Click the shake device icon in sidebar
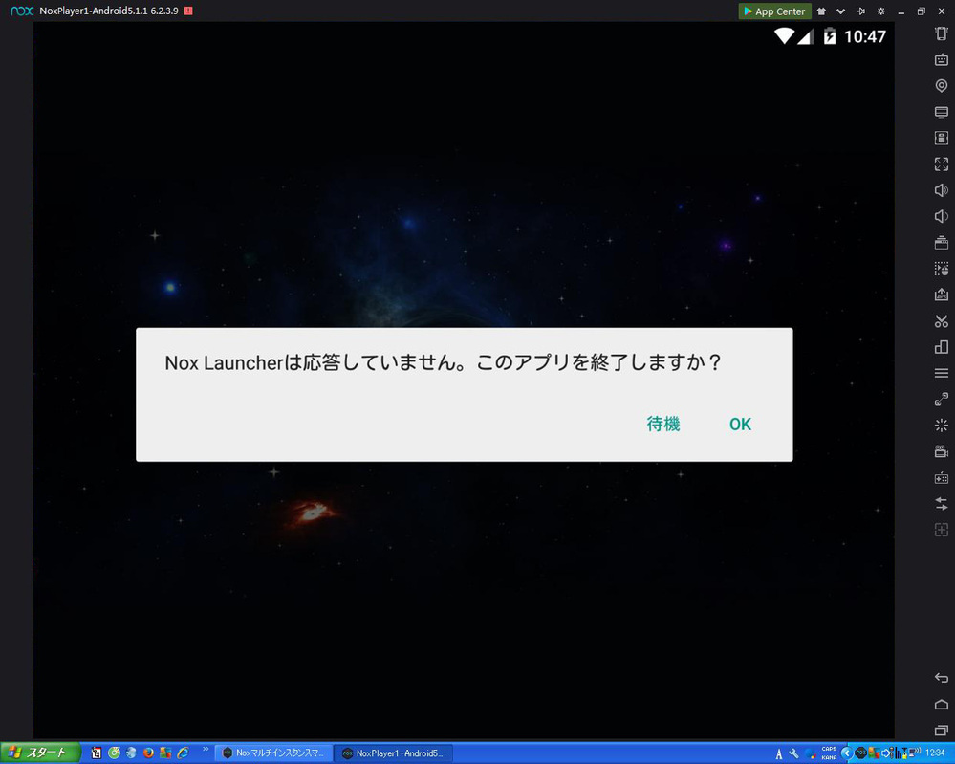This screenshot has width=955, height=764. 941,33
